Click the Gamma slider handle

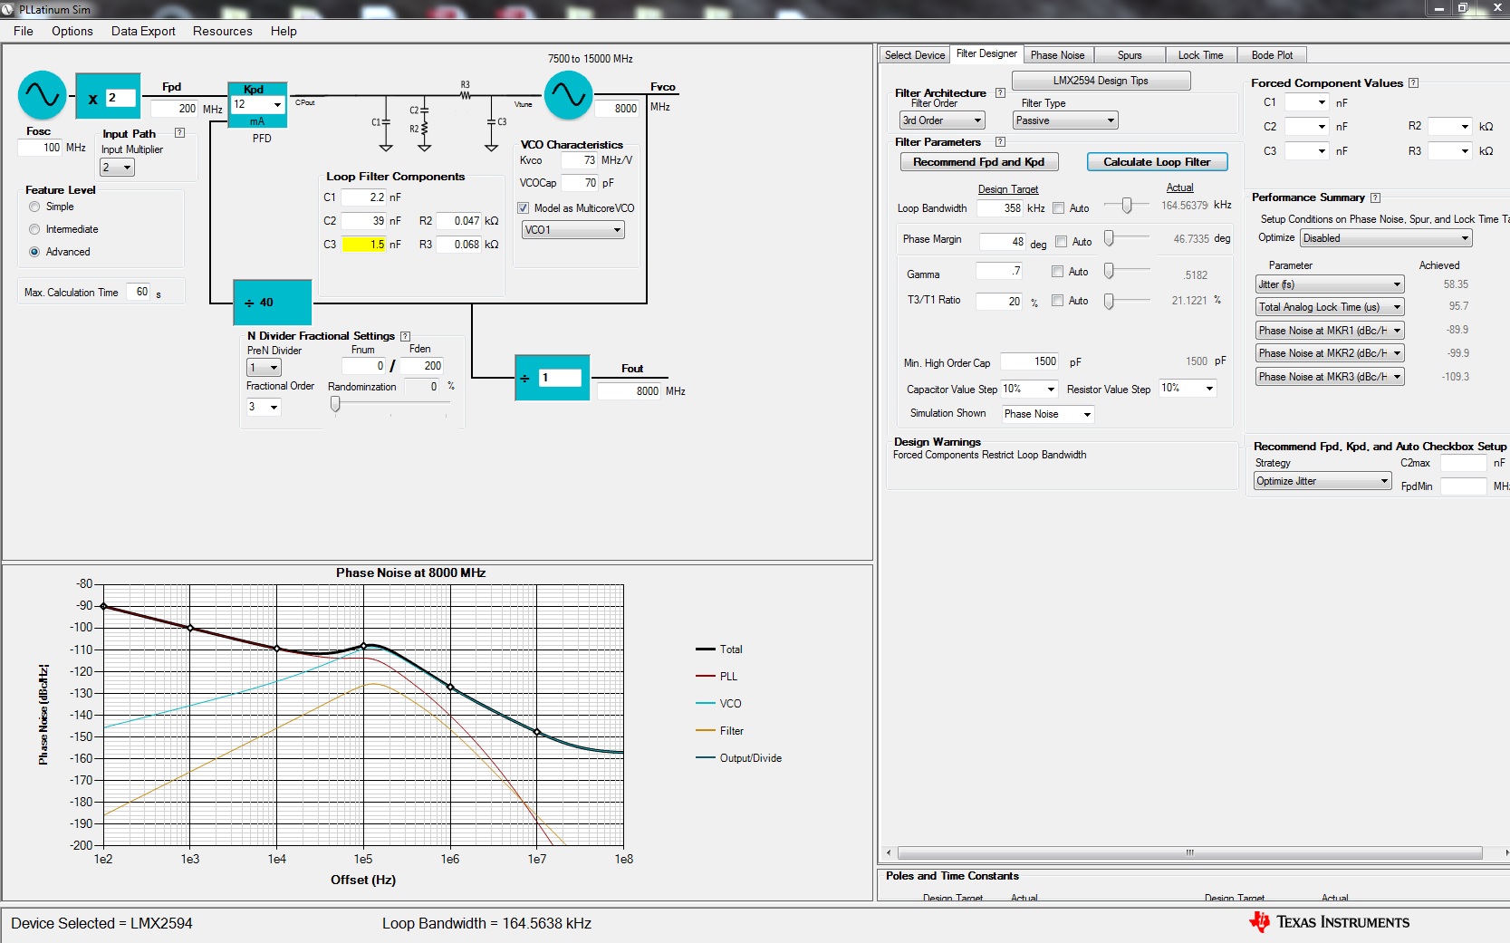(1109, 271)
